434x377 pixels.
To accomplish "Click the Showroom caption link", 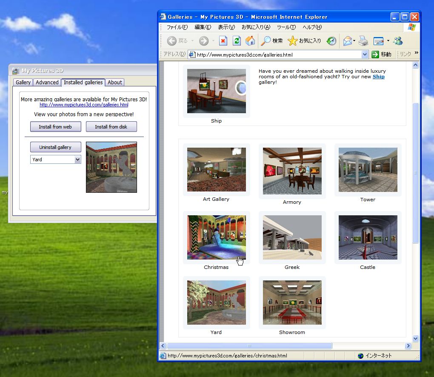I will pos(292,332).
